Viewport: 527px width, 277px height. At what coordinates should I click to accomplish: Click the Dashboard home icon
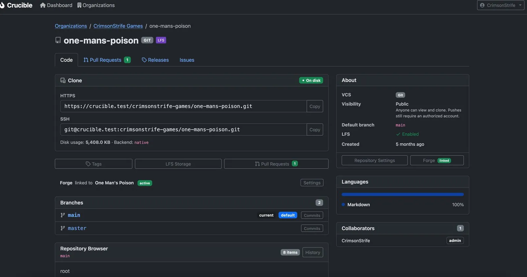[43, 5]
